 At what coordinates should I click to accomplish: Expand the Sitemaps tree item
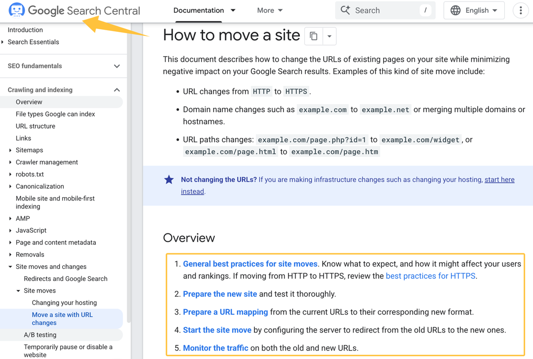tap(10, 150)
